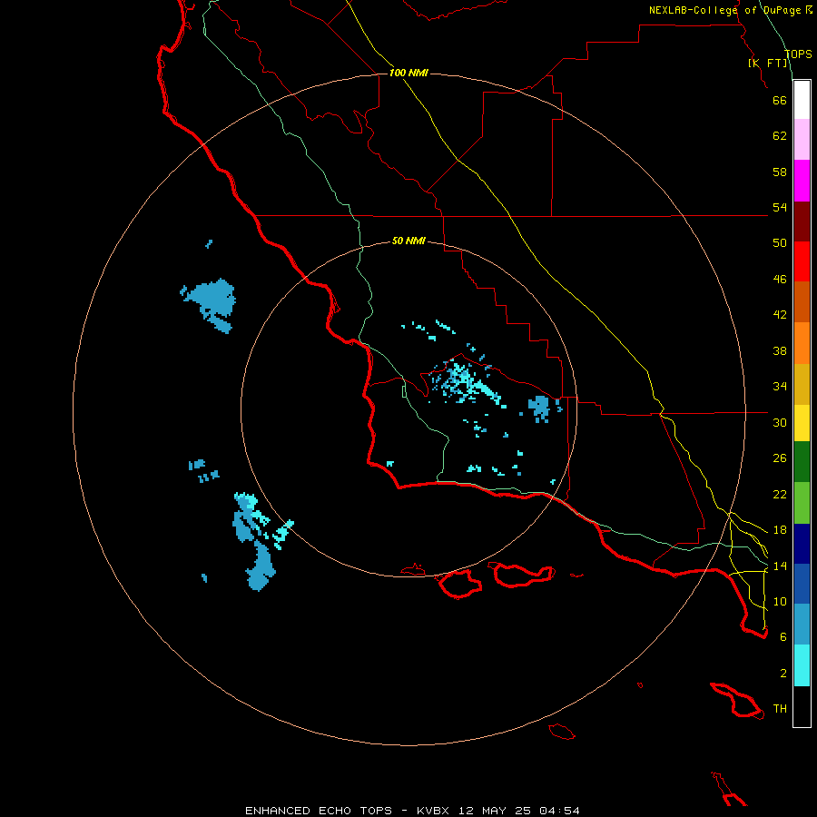The height and width of the screenshot is (817, 817).
Task: Click the 50 NMI range ring label
Action: click(x=408, y=241)
